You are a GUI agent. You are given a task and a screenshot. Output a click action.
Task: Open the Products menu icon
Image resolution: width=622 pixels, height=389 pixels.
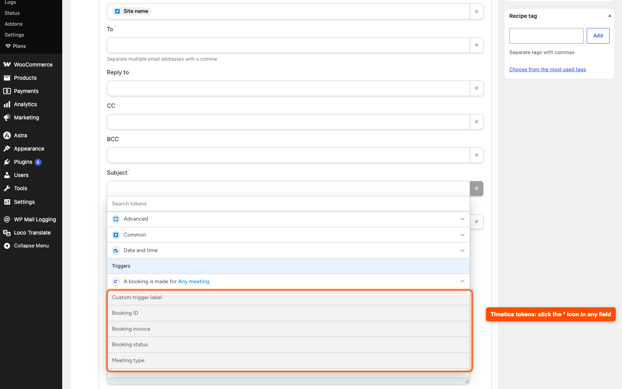click(x=7, y=78)
